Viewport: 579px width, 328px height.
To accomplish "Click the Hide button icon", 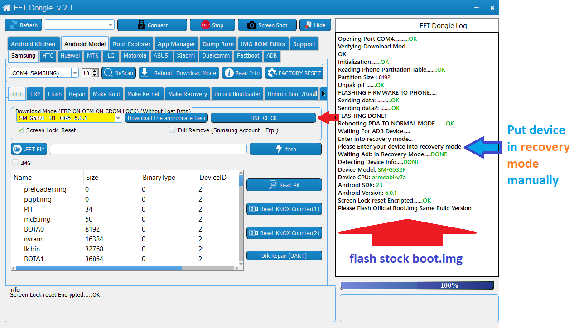I will [308, 25].
